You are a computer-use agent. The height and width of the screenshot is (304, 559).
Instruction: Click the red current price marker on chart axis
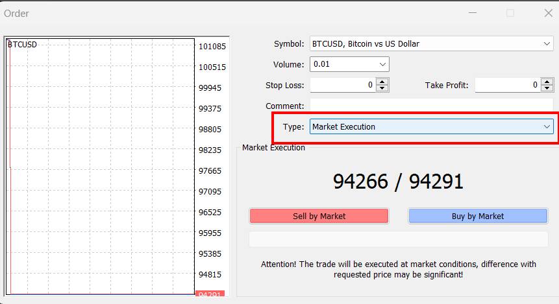(x=210, y=295)
